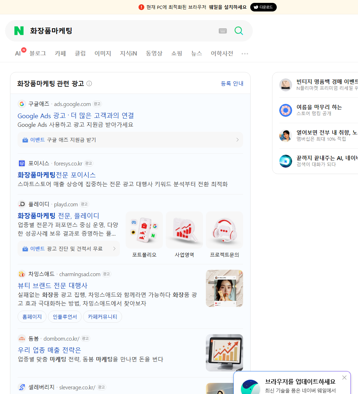Expand the 구글 애즈 지원금 받기 event row
This screenshot has width=358, height=394.
click(x=130, y=140)
